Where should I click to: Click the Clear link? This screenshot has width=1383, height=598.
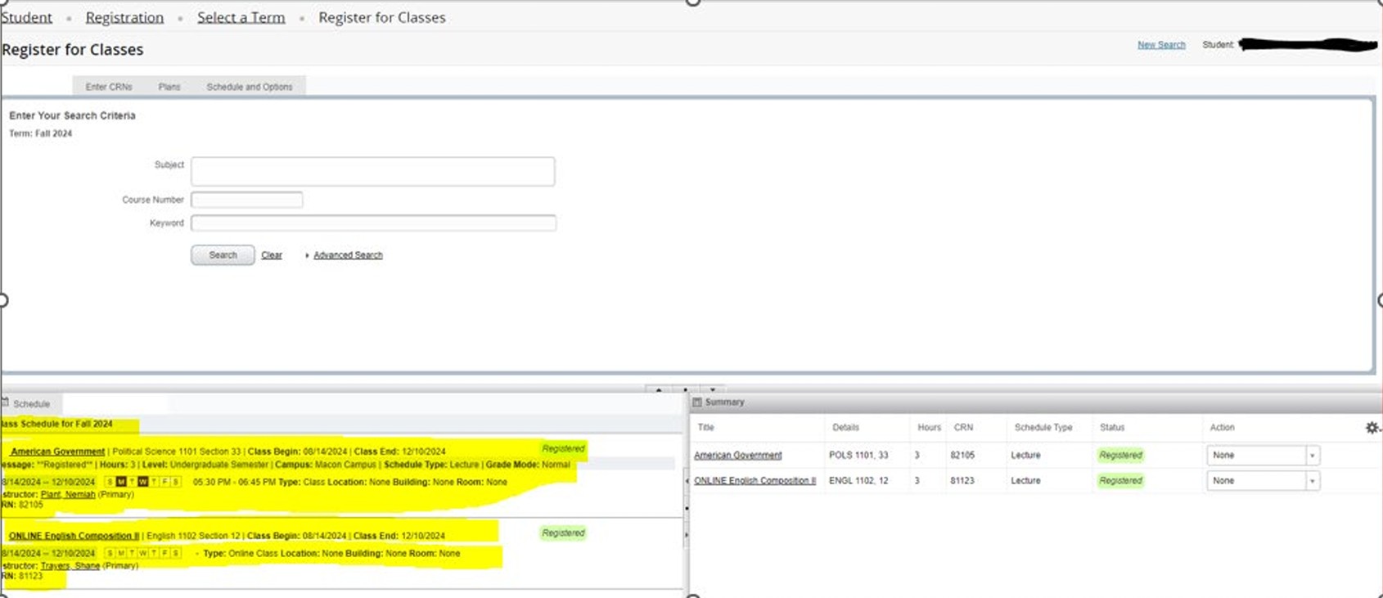(272, 255)
